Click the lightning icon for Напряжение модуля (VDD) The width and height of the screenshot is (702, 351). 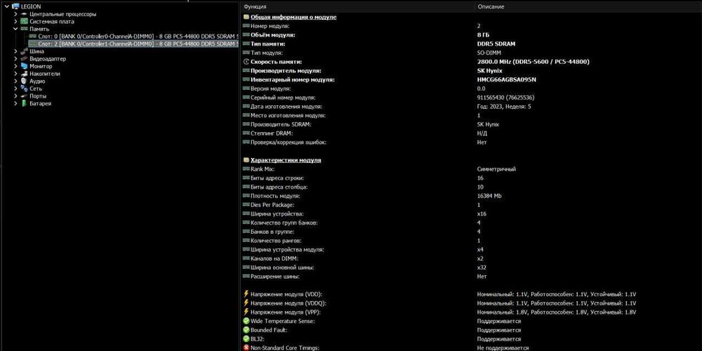[246, 294]
